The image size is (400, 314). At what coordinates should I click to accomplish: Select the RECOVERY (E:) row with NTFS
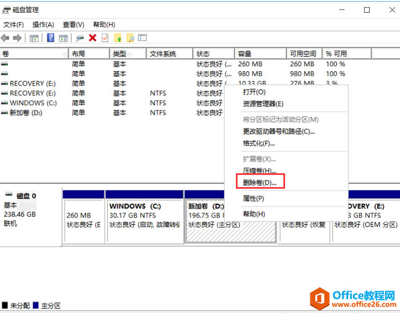[x=112, y=93]
